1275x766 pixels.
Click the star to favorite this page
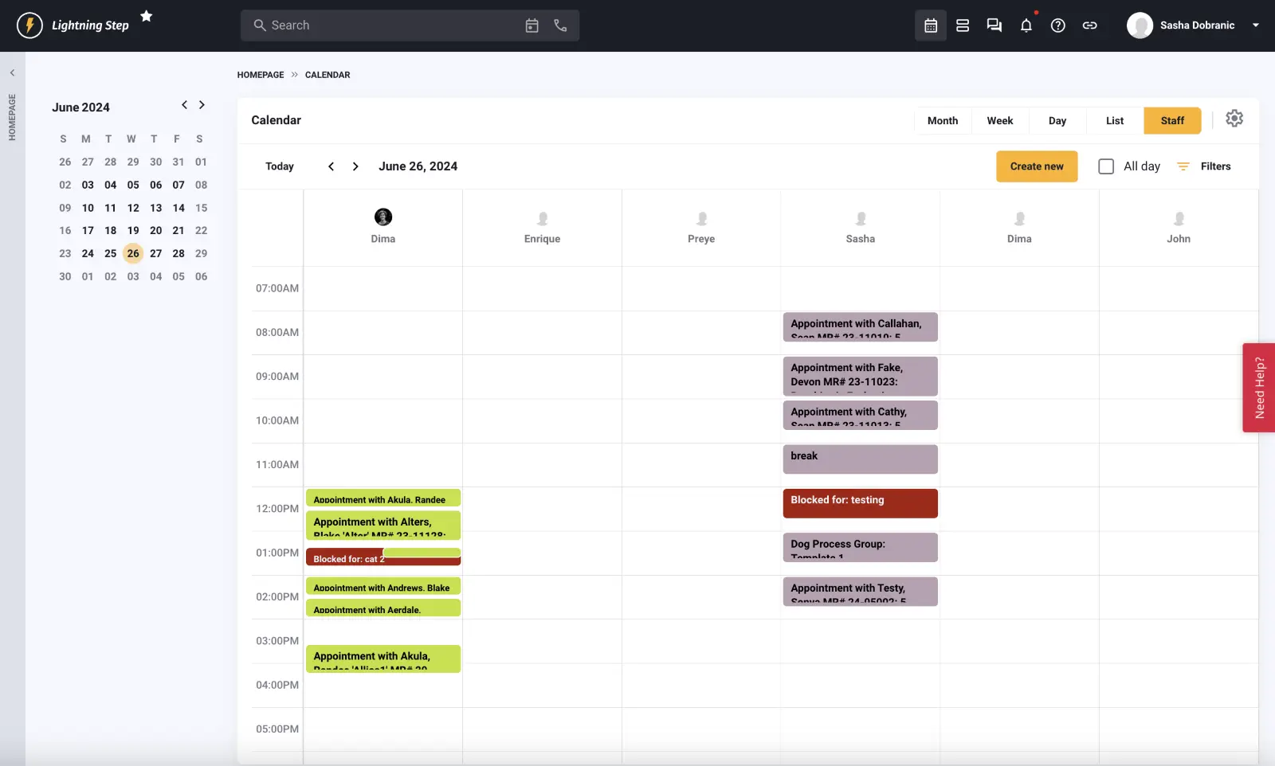tap(146, 15)
